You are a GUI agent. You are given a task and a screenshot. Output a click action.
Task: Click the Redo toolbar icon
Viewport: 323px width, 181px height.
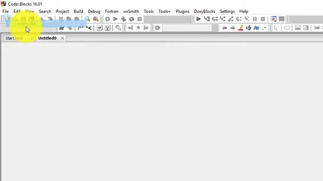point(50,19)
